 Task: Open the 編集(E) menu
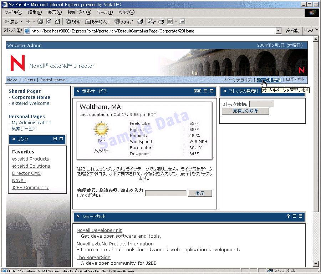[35, 12]
